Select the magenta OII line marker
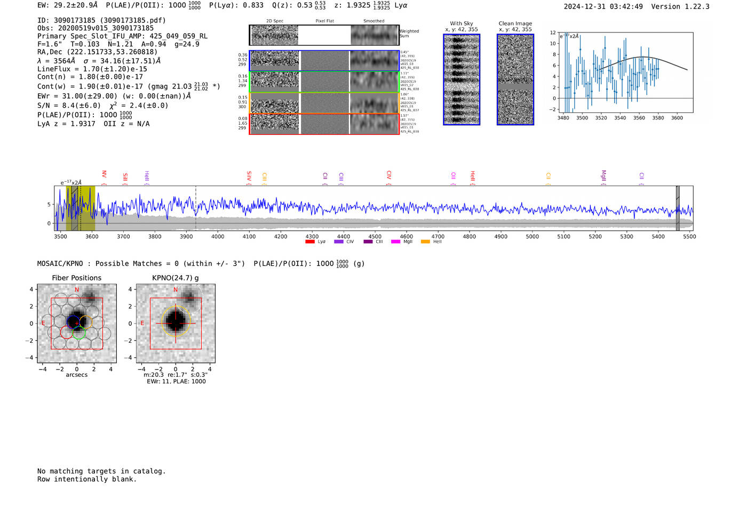Viewport: 747px width, 508px height. pyautogui.click(x=454, y=175)
